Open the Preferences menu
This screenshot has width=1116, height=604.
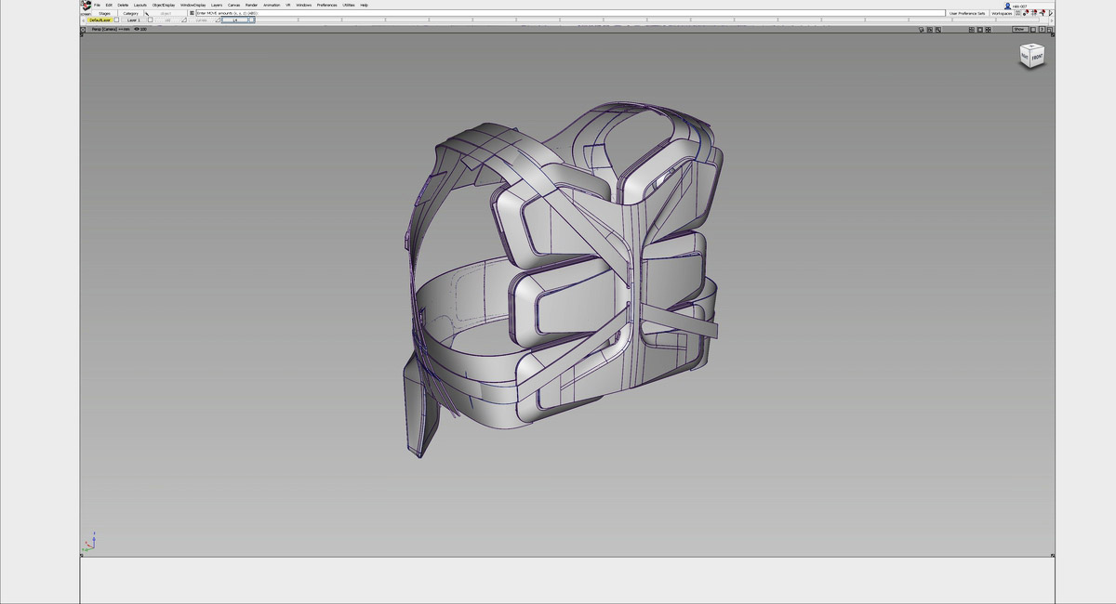click(326, 5)
